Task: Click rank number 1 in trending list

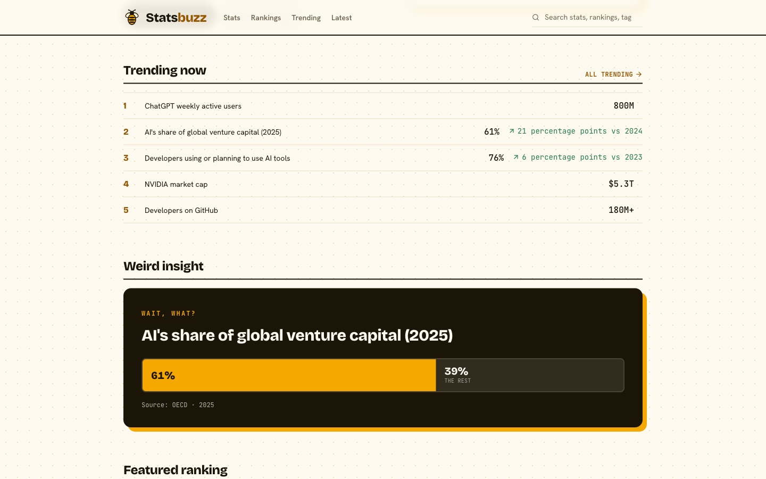Action: pos(125,106)
